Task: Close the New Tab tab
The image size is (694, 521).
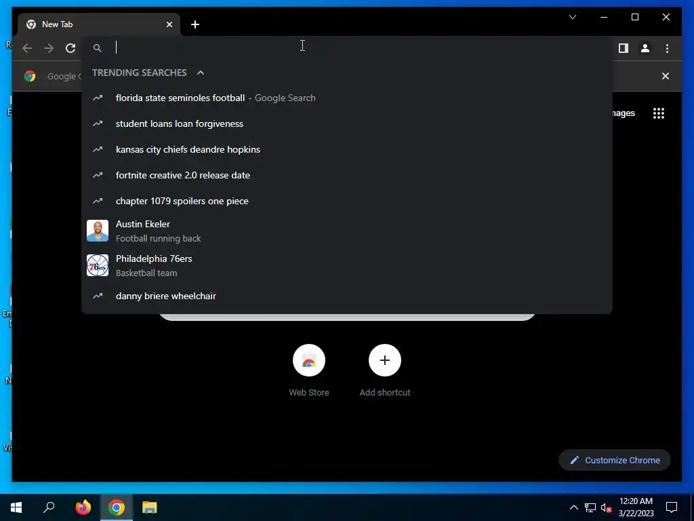Action: pos(169,24)
